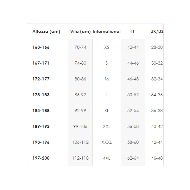This screenshot has height=190, width=190.
Task: Select the 178-183 height row label
Action: click(x=41, y=95)
